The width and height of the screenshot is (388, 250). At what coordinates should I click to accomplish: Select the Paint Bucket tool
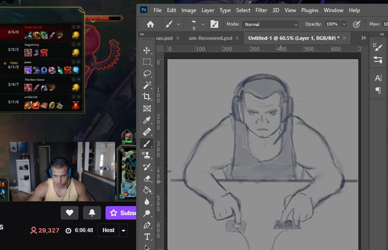point(147,190)
